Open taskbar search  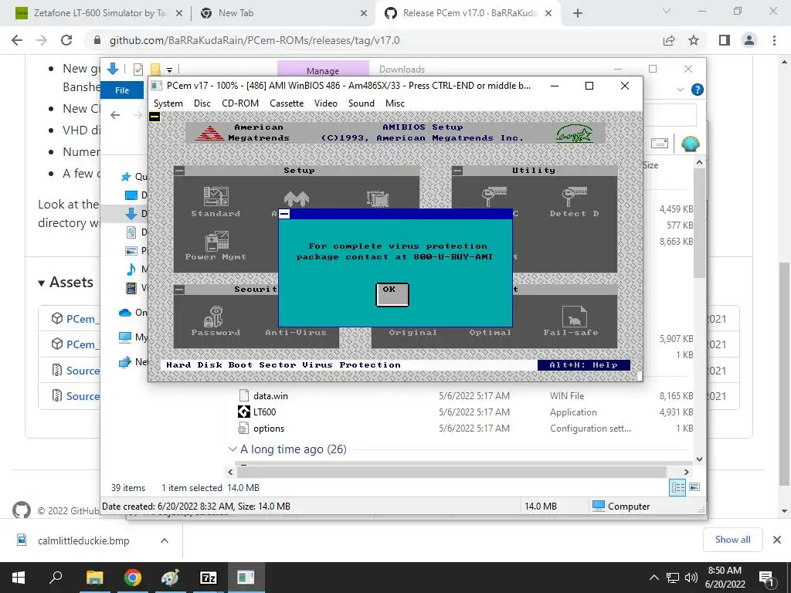[x=56, y=578]
